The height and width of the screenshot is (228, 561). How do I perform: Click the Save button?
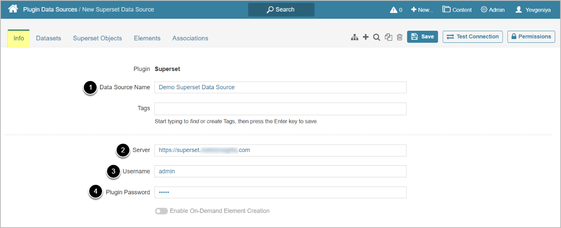(422, 37)
